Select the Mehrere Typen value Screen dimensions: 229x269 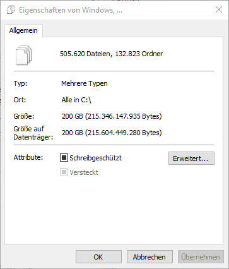pyautogui.click(x=85, y=83)
